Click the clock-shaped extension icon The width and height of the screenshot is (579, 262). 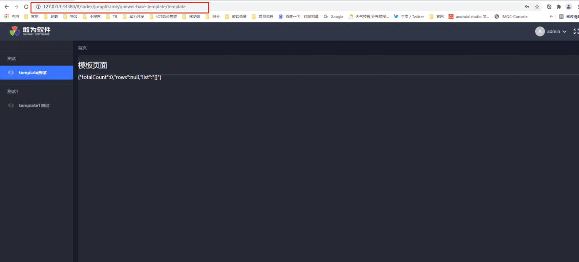(x=549, y=7)
